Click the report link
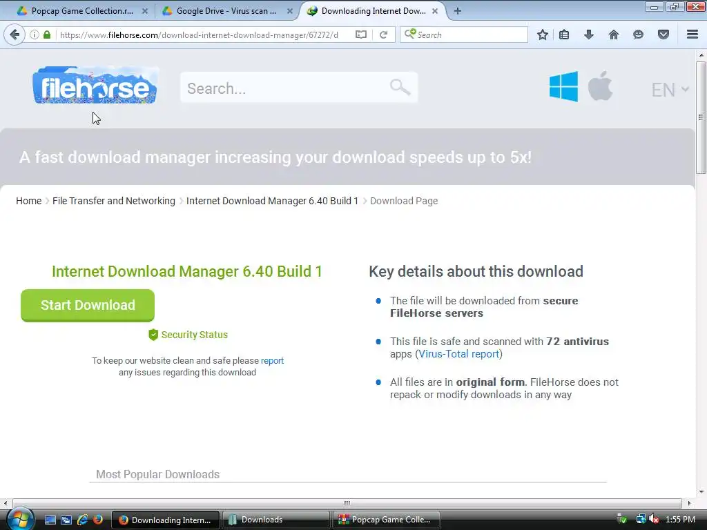This screenshot has width=707, height=530. click(x=272, y=360)
